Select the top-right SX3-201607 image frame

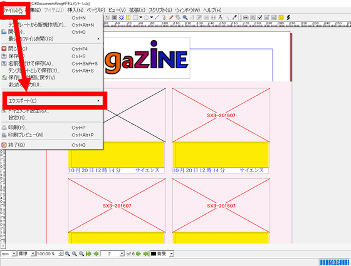point(221,115)
